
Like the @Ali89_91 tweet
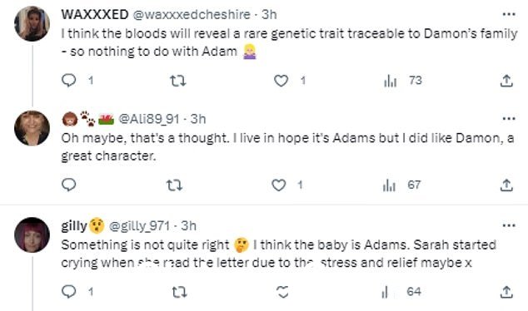pyautogui.click(x=278, y=185)
